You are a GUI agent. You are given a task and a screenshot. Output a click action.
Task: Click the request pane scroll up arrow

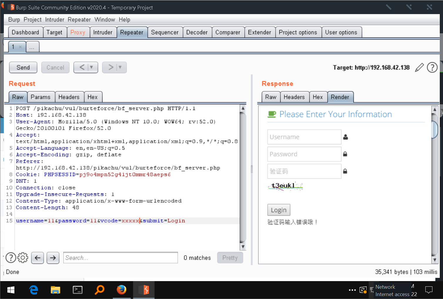[x=243, y=108]
